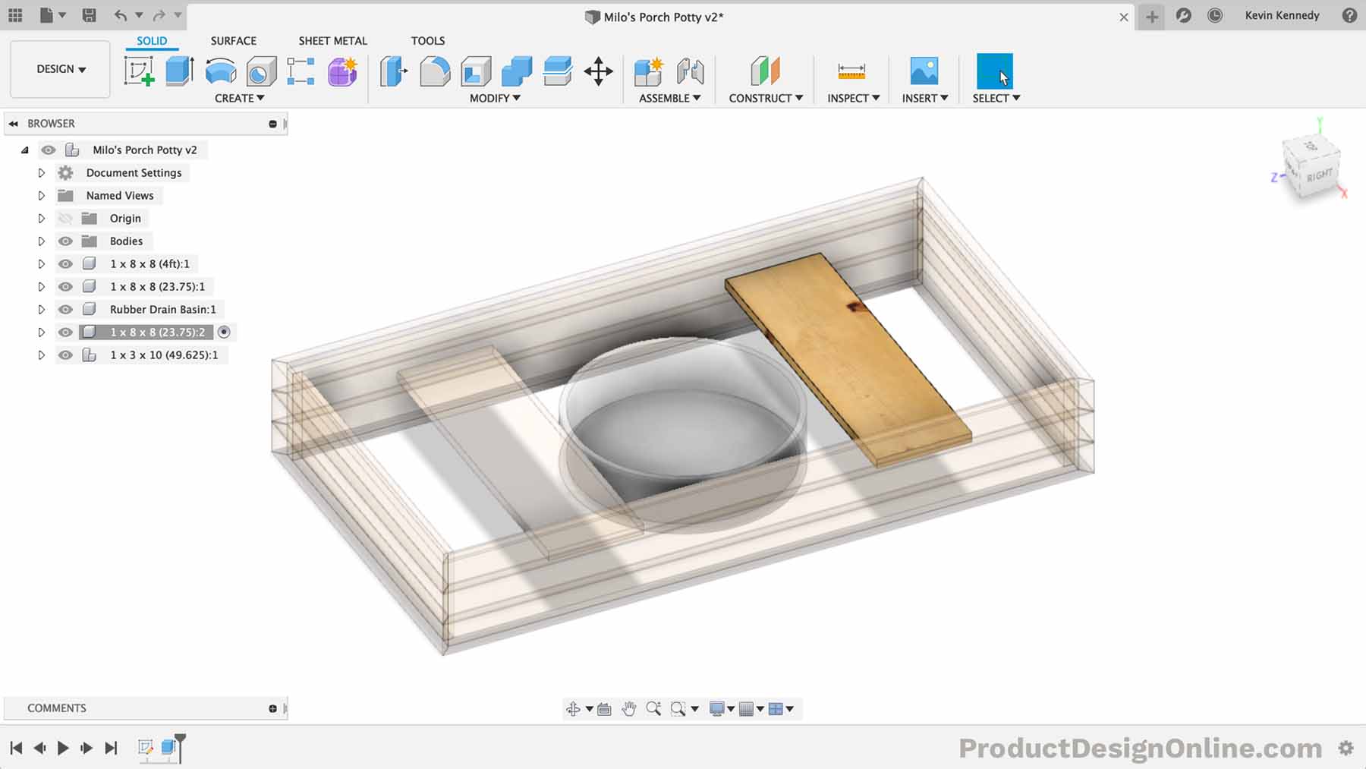Open the DESIGN workspace dropdown
1366x769 pixels.
pyautogui.click(x=60, y=69)
